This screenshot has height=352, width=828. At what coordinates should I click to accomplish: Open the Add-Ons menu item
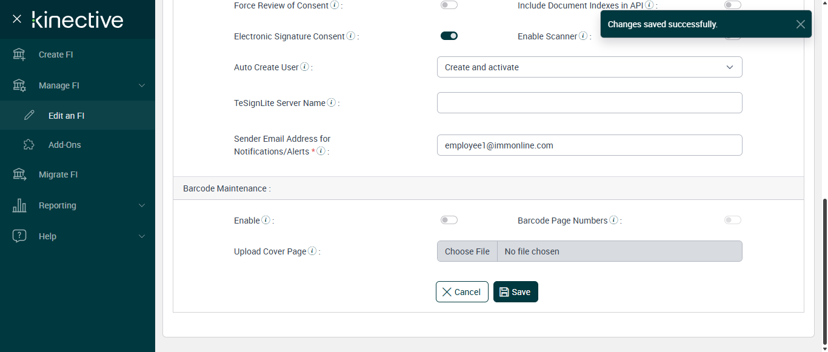tap(64, 145)
